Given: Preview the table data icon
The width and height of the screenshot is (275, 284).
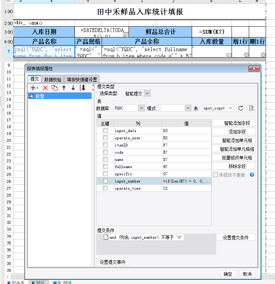Looking at the screenshot, I should coord(251,108).
